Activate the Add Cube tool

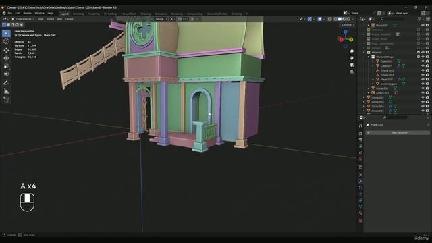pyautogui.click(x=6, y=100)
